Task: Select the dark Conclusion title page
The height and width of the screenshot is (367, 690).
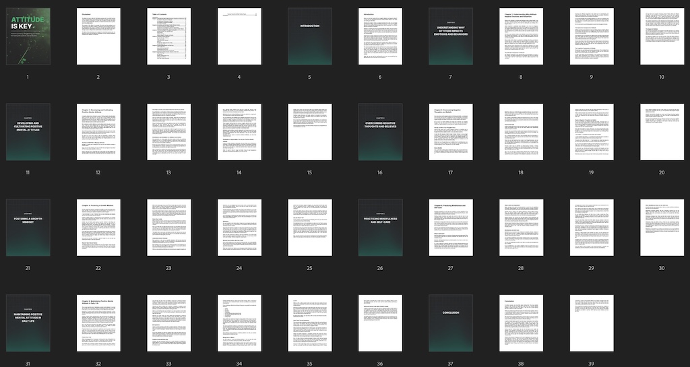Action: click(450, 323)
